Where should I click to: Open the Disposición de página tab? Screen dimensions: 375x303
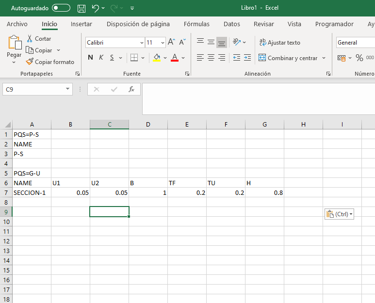point(138,24)
